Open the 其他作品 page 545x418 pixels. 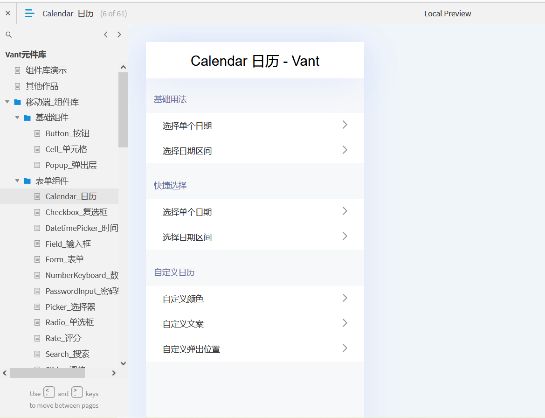pos(42,86)
